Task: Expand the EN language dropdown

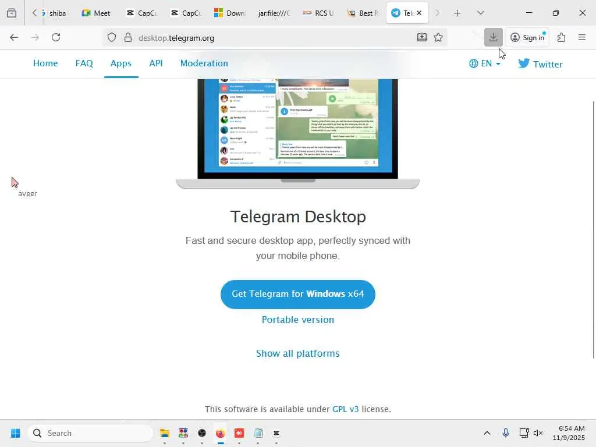Action: pos(485,63)
